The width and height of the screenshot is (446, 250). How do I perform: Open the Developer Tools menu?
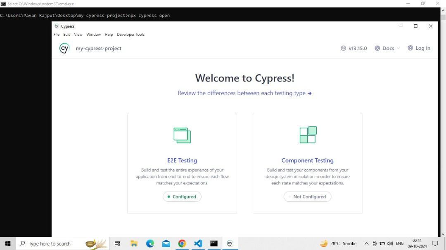click(130, 35)
